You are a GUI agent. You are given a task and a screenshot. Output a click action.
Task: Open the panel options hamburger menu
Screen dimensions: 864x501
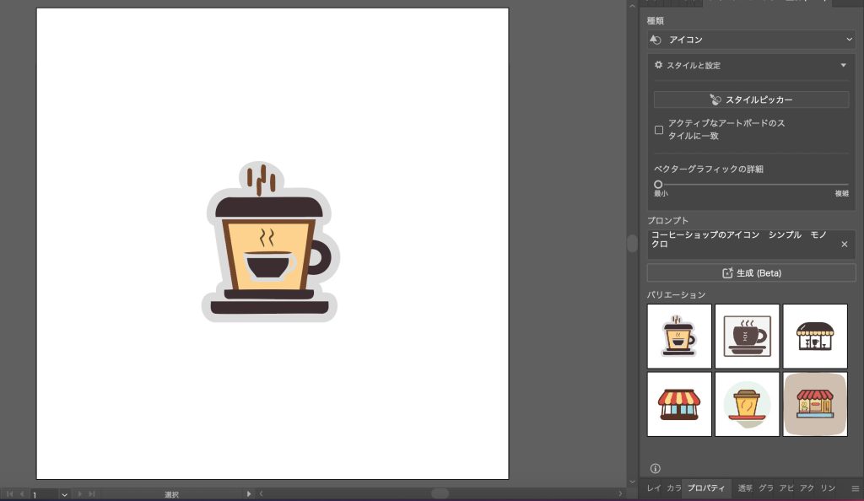pyautogui.click(x=855, y=488)
